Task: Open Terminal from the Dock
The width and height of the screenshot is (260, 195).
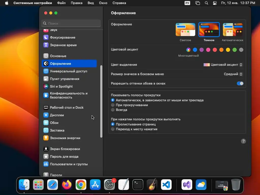Action: [138, 185]
